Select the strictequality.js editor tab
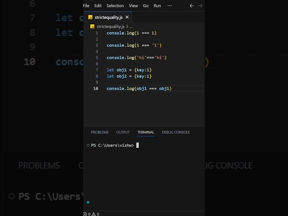This screenshot has height=216, width=288. coord(108,17)
